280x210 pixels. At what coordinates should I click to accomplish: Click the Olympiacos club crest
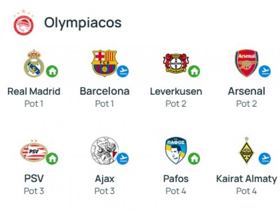24,22
